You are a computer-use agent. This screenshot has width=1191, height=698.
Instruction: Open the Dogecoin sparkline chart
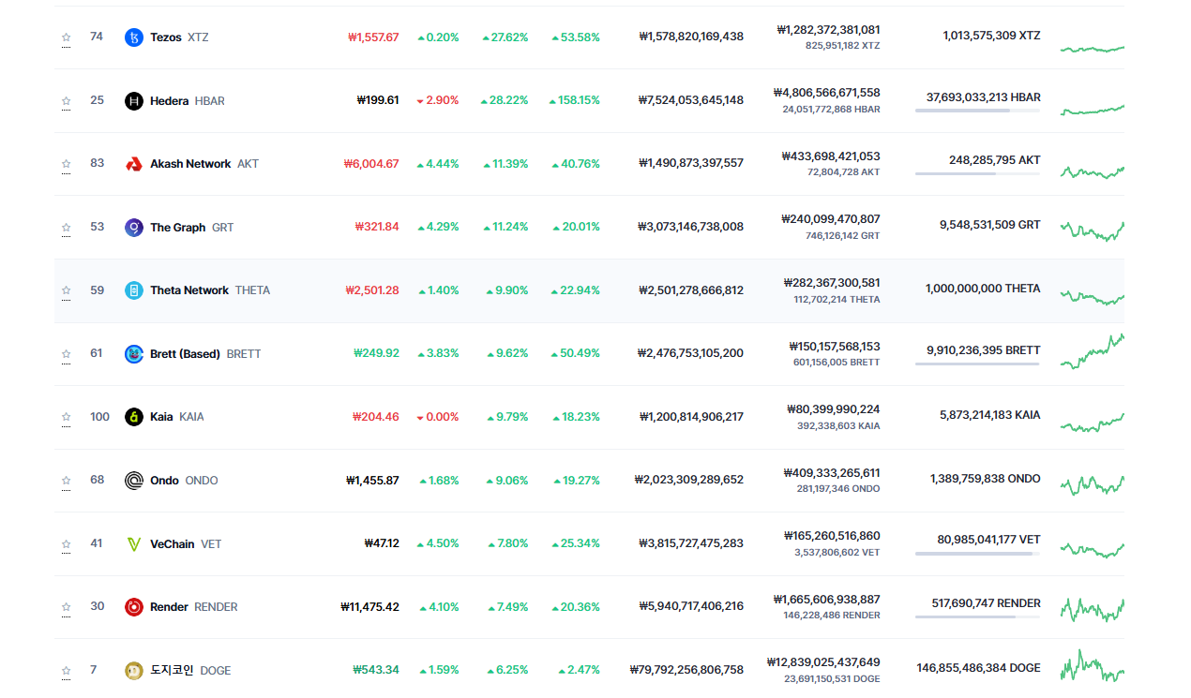(1093, 667)
